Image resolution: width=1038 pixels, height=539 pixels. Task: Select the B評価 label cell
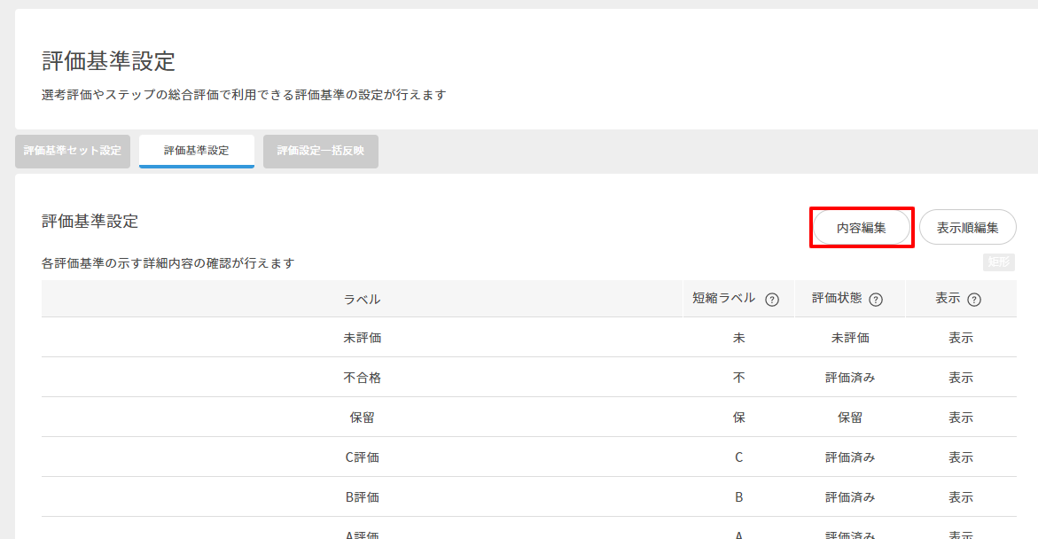tap(363, 496)
